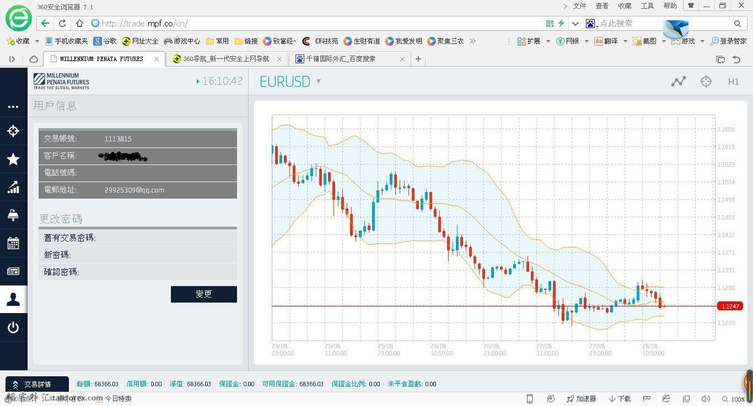Focus the 新密碼 new password field
Viewport: 753px width, 406px height.
[x=138, y=255]
